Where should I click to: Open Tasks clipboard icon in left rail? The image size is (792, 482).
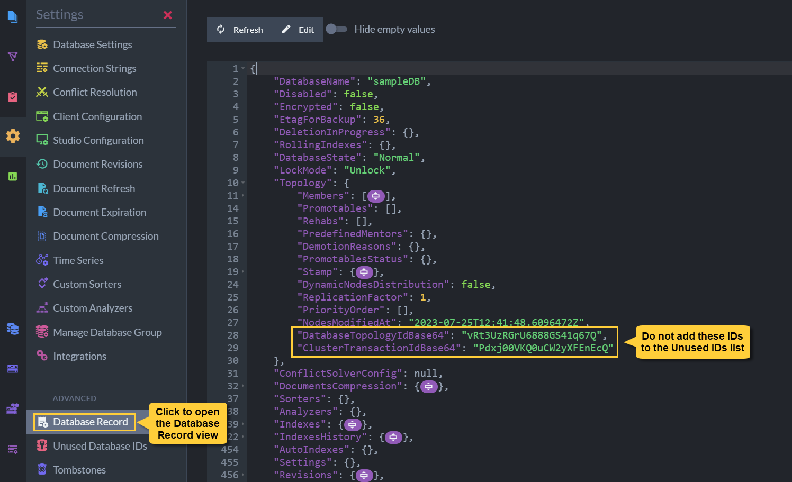click(x=13, y=97)
